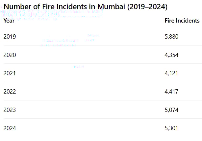Select the 5,301 incidents value
This screenshot has height=141, width=202.
pos(171,128)
